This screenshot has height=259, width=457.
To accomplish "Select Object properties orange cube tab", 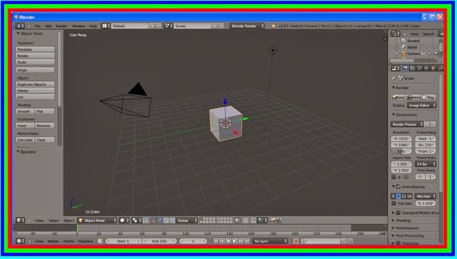I will [433, 68].
